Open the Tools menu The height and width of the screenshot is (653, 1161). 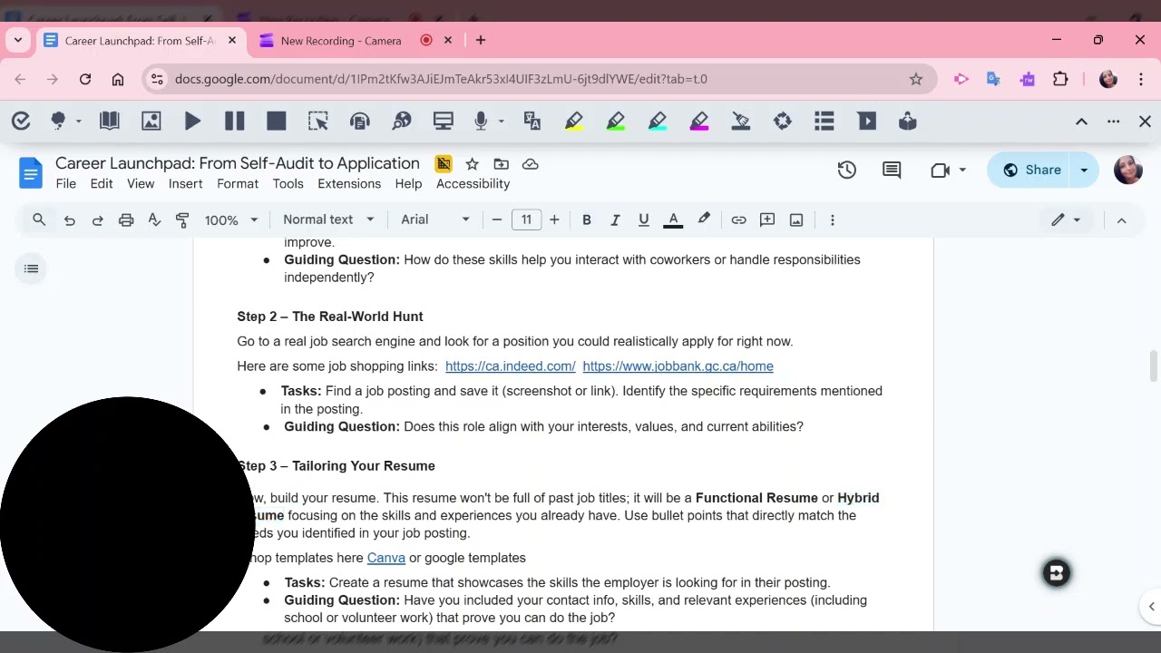click(288, 183)
